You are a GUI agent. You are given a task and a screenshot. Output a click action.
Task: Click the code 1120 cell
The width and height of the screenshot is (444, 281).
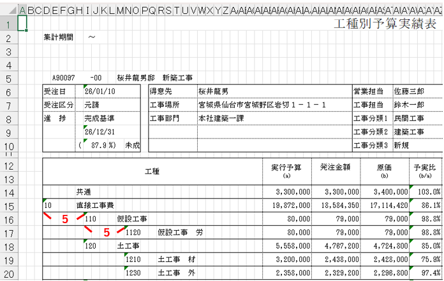tap(133, 233)
